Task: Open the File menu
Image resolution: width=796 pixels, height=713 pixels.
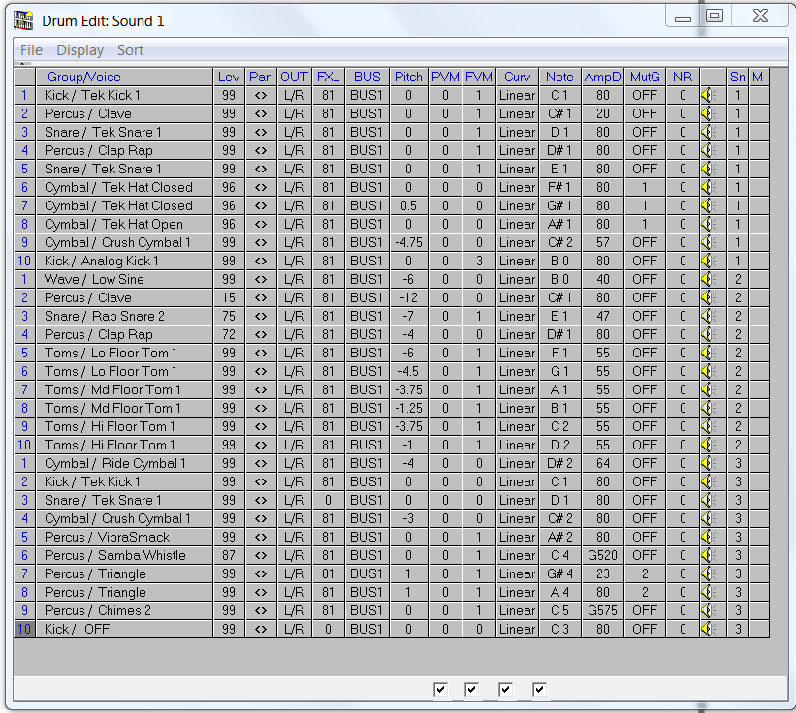Action: coord(31,50)
